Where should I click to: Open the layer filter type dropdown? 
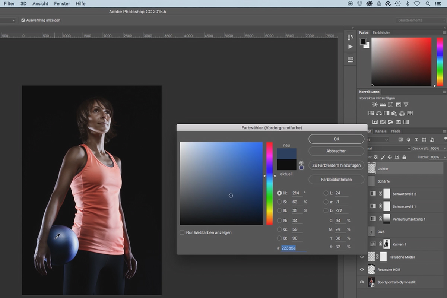tap(378, 140)
